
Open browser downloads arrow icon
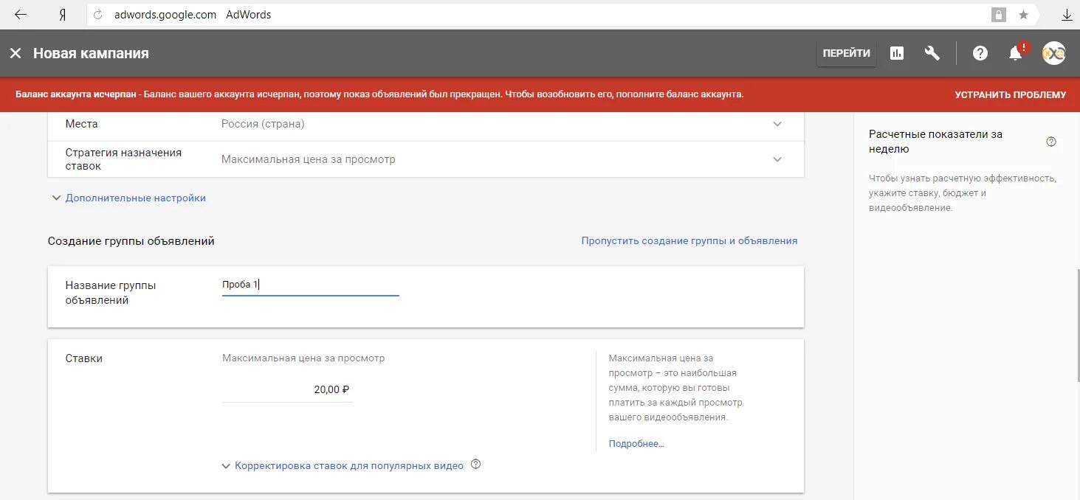point(1067,15)
